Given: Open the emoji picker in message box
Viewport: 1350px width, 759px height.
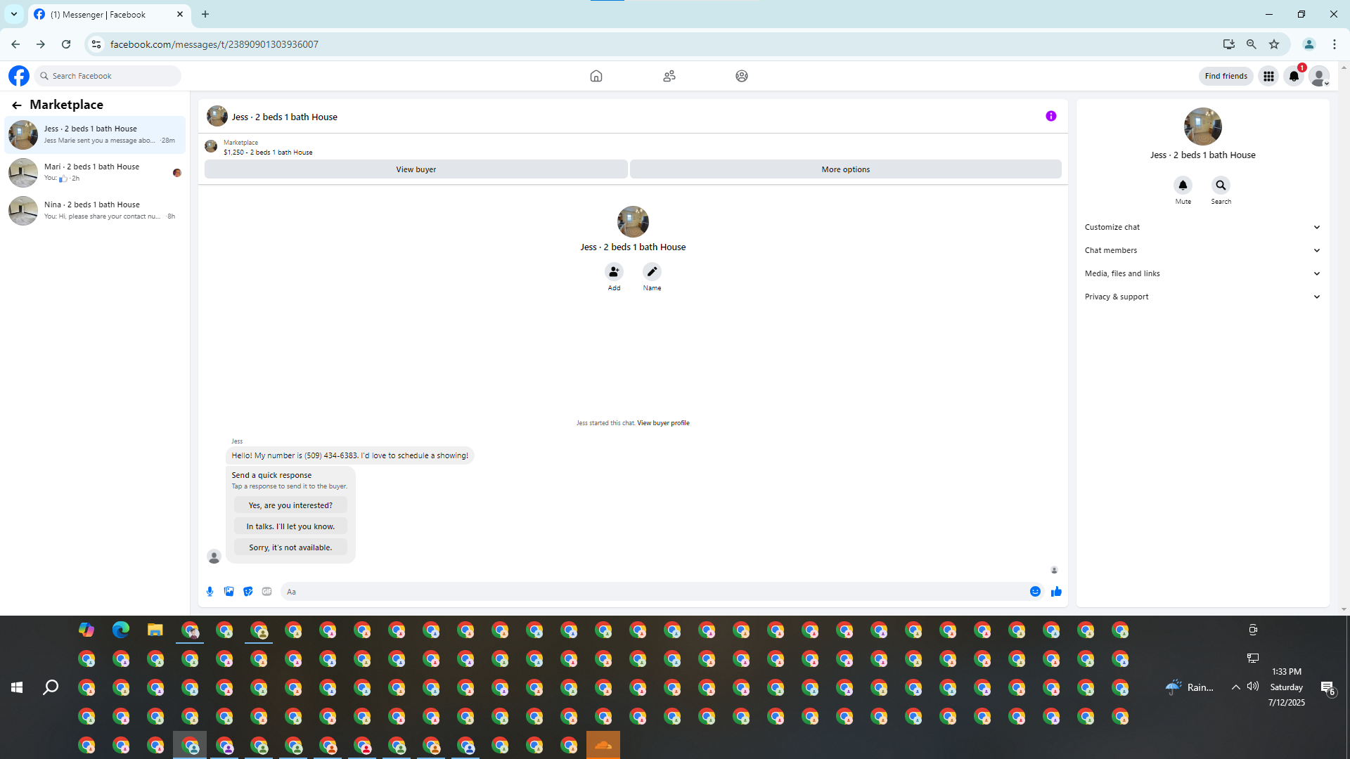Looking at the screenshot, I should 1035,592.
